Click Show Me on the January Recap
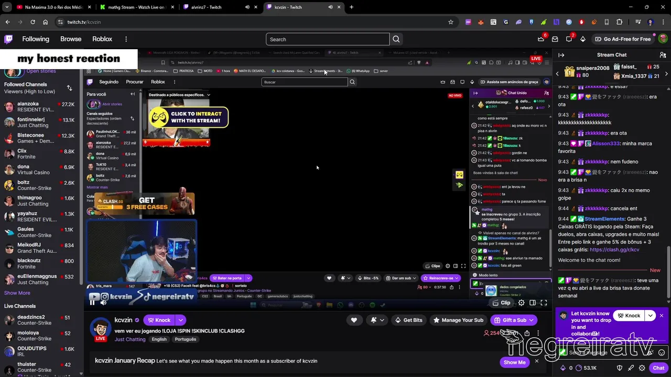671x377 pixels. coord(514,362)
